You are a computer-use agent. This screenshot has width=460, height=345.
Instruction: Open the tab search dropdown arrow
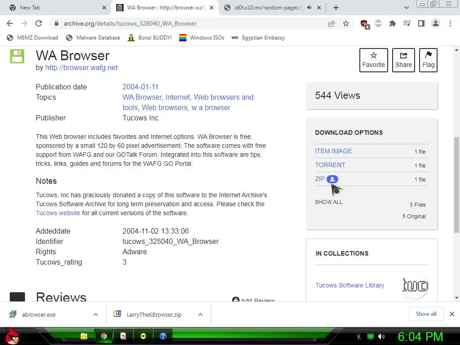[406, 8]
